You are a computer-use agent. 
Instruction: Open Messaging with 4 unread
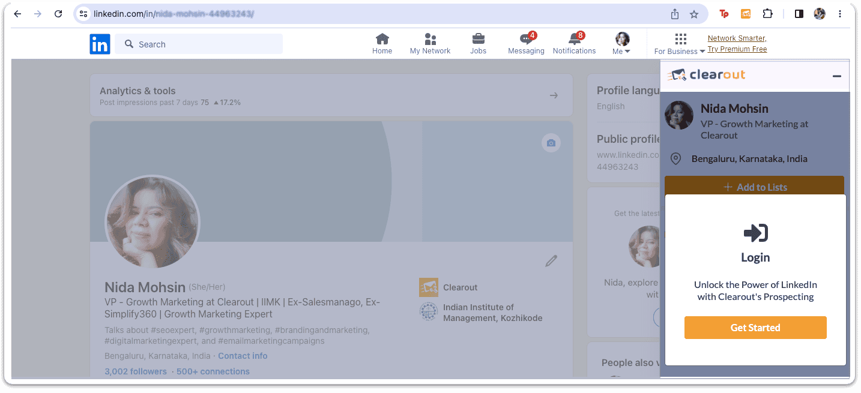[x=526, y=44]
